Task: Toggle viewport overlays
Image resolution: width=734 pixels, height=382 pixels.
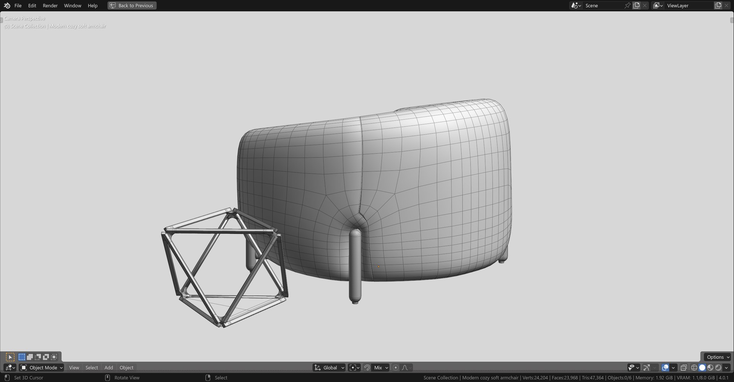Action: click(665, 367)
